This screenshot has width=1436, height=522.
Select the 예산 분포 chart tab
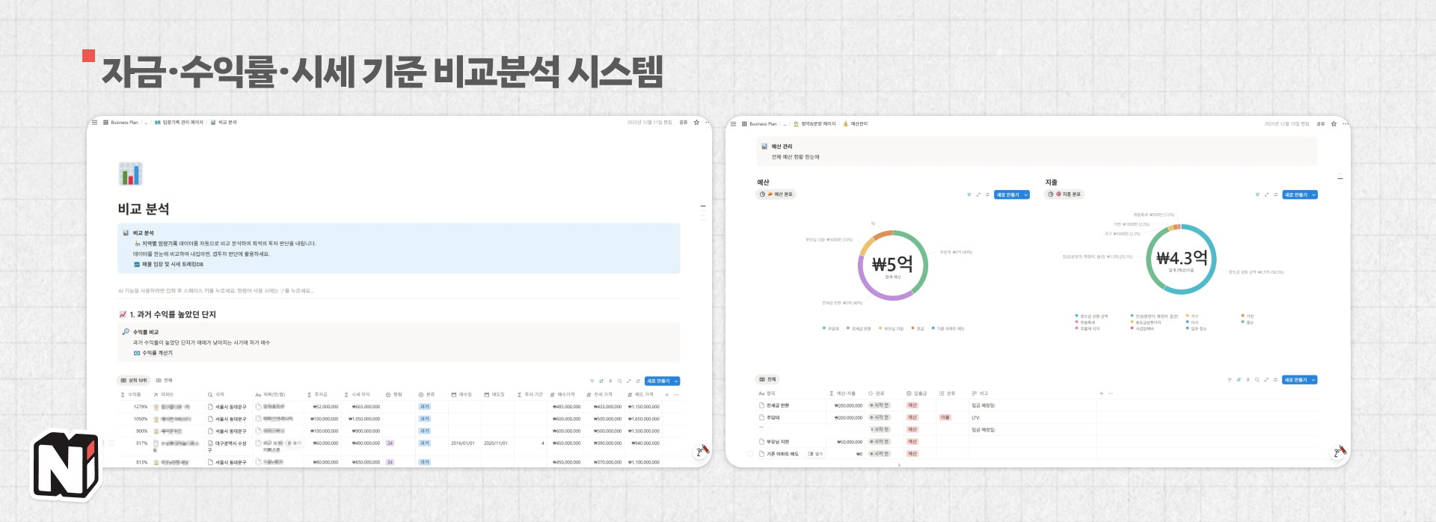[x=776, y=194]
